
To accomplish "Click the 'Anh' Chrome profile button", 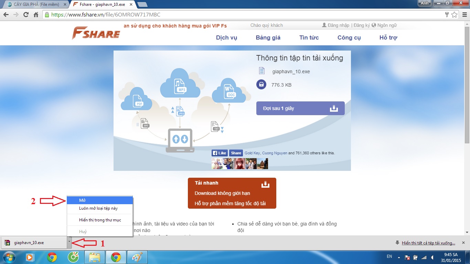I will pyautogui.click(x=425, y=3).
